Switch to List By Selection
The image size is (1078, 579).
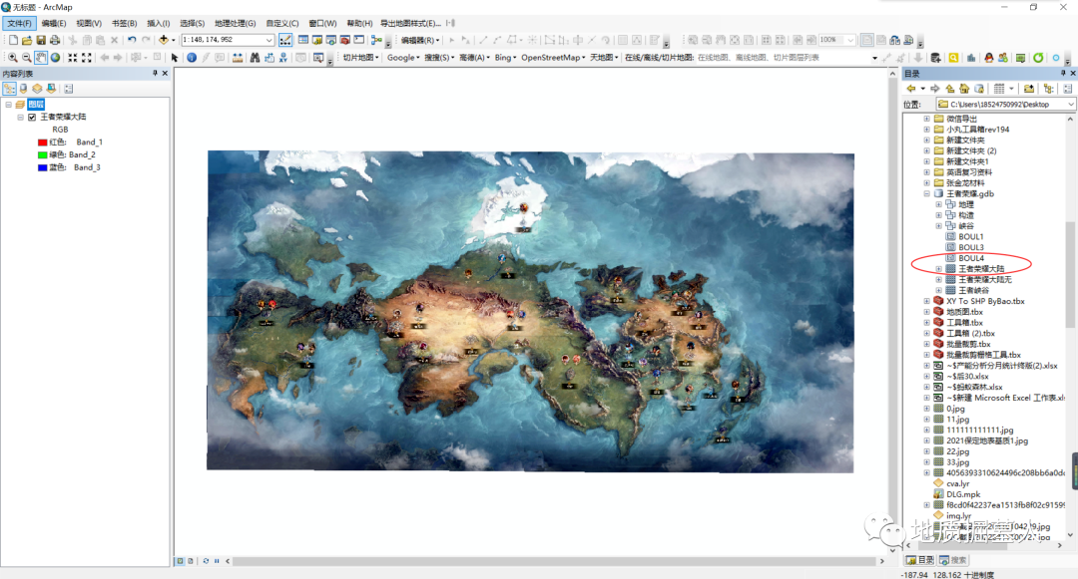[x=51, y=89]
